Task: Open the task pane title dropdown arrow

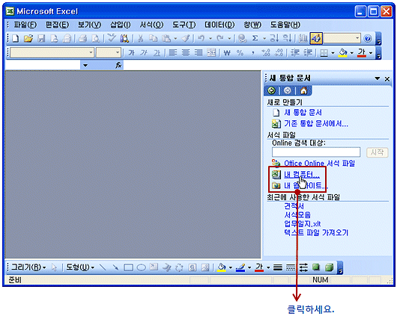Action: point(378,78)
